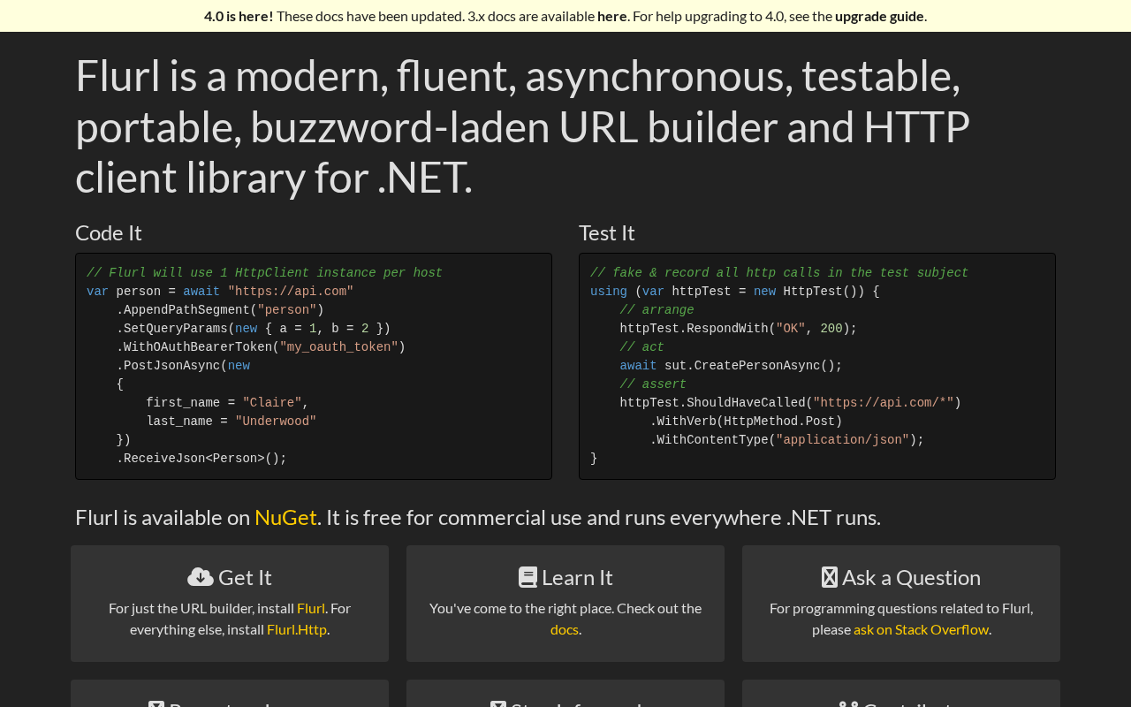Click the 'Get It' card title text
Image resolution: width=1131 pixels, height=707 pixels.
coord(245,578)
